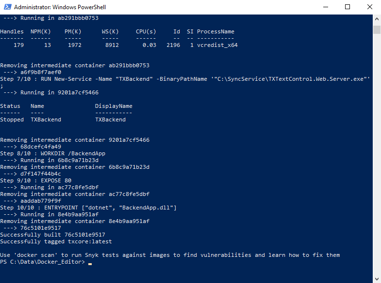Click the scrollbar up arrow

(x=377, y=19)
